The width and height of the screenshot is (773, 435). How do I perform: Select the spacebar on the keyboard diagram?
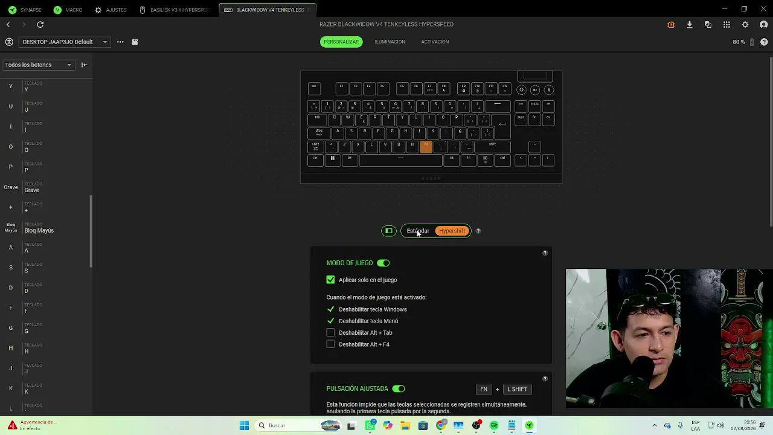point(401,159)
